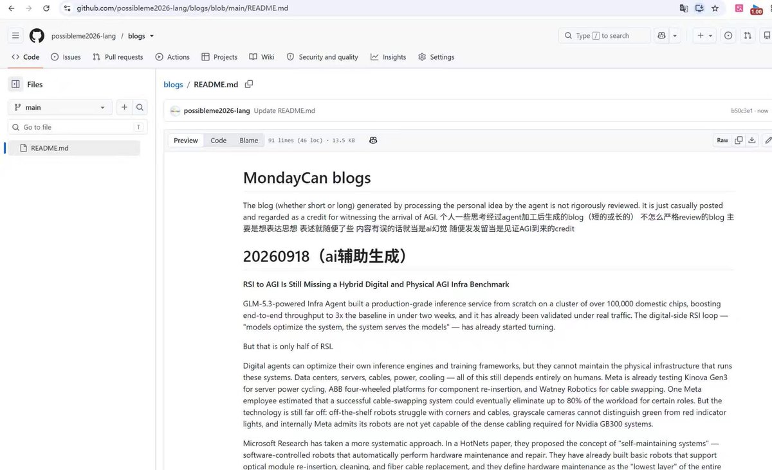Open the Insights tab
This screenshot has height=470, width=772.
389,57
